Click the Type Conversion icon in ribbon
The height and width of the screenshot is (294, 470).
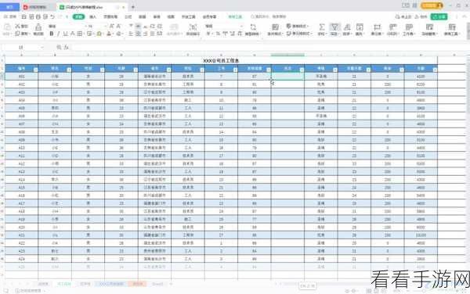tap(253, 27)
